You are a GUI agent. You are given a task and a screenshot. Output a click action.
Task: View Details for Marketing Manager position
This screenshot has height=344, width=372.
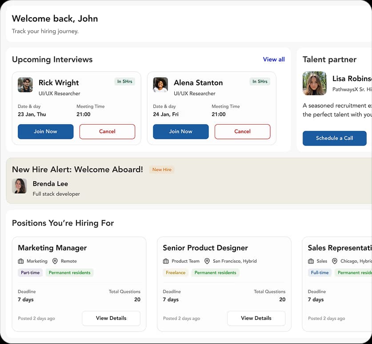pos(111,318)
